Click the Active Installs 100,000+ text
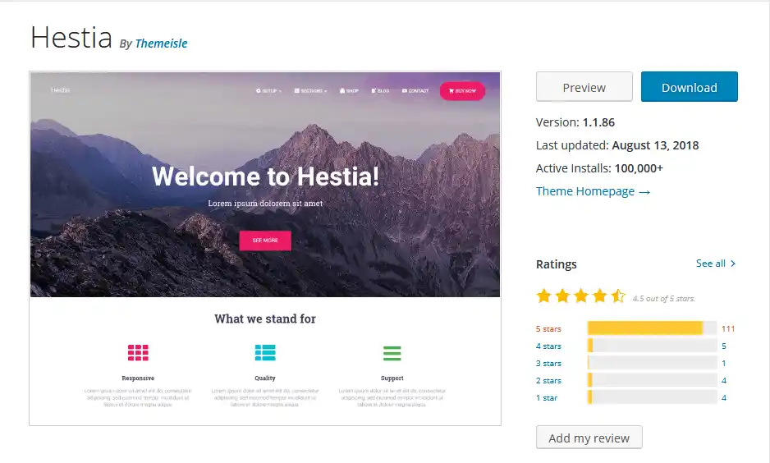This screenshot has width=770, height=463. tap(599, 168)
